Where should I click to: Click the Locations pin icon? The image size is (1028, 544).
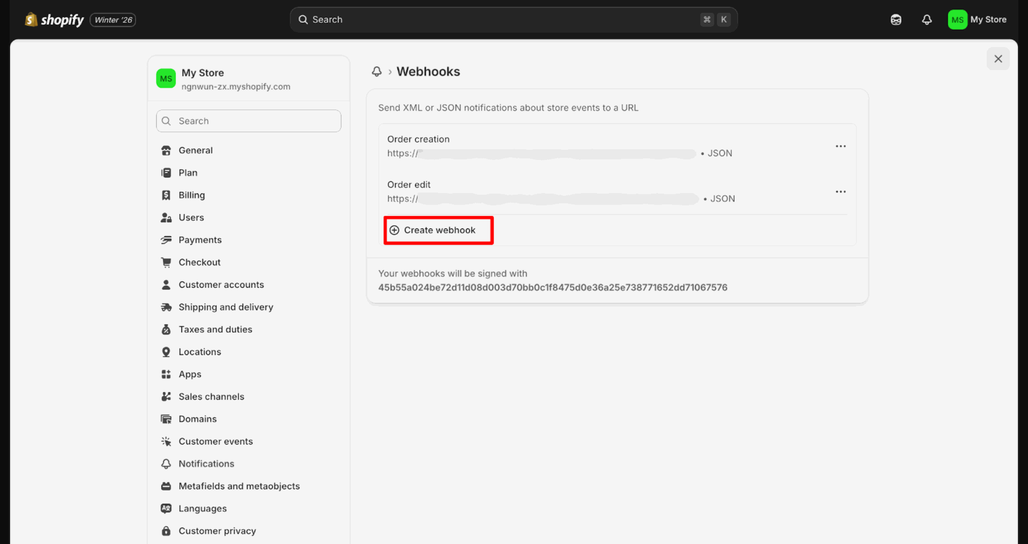click(x=166, y=352)
